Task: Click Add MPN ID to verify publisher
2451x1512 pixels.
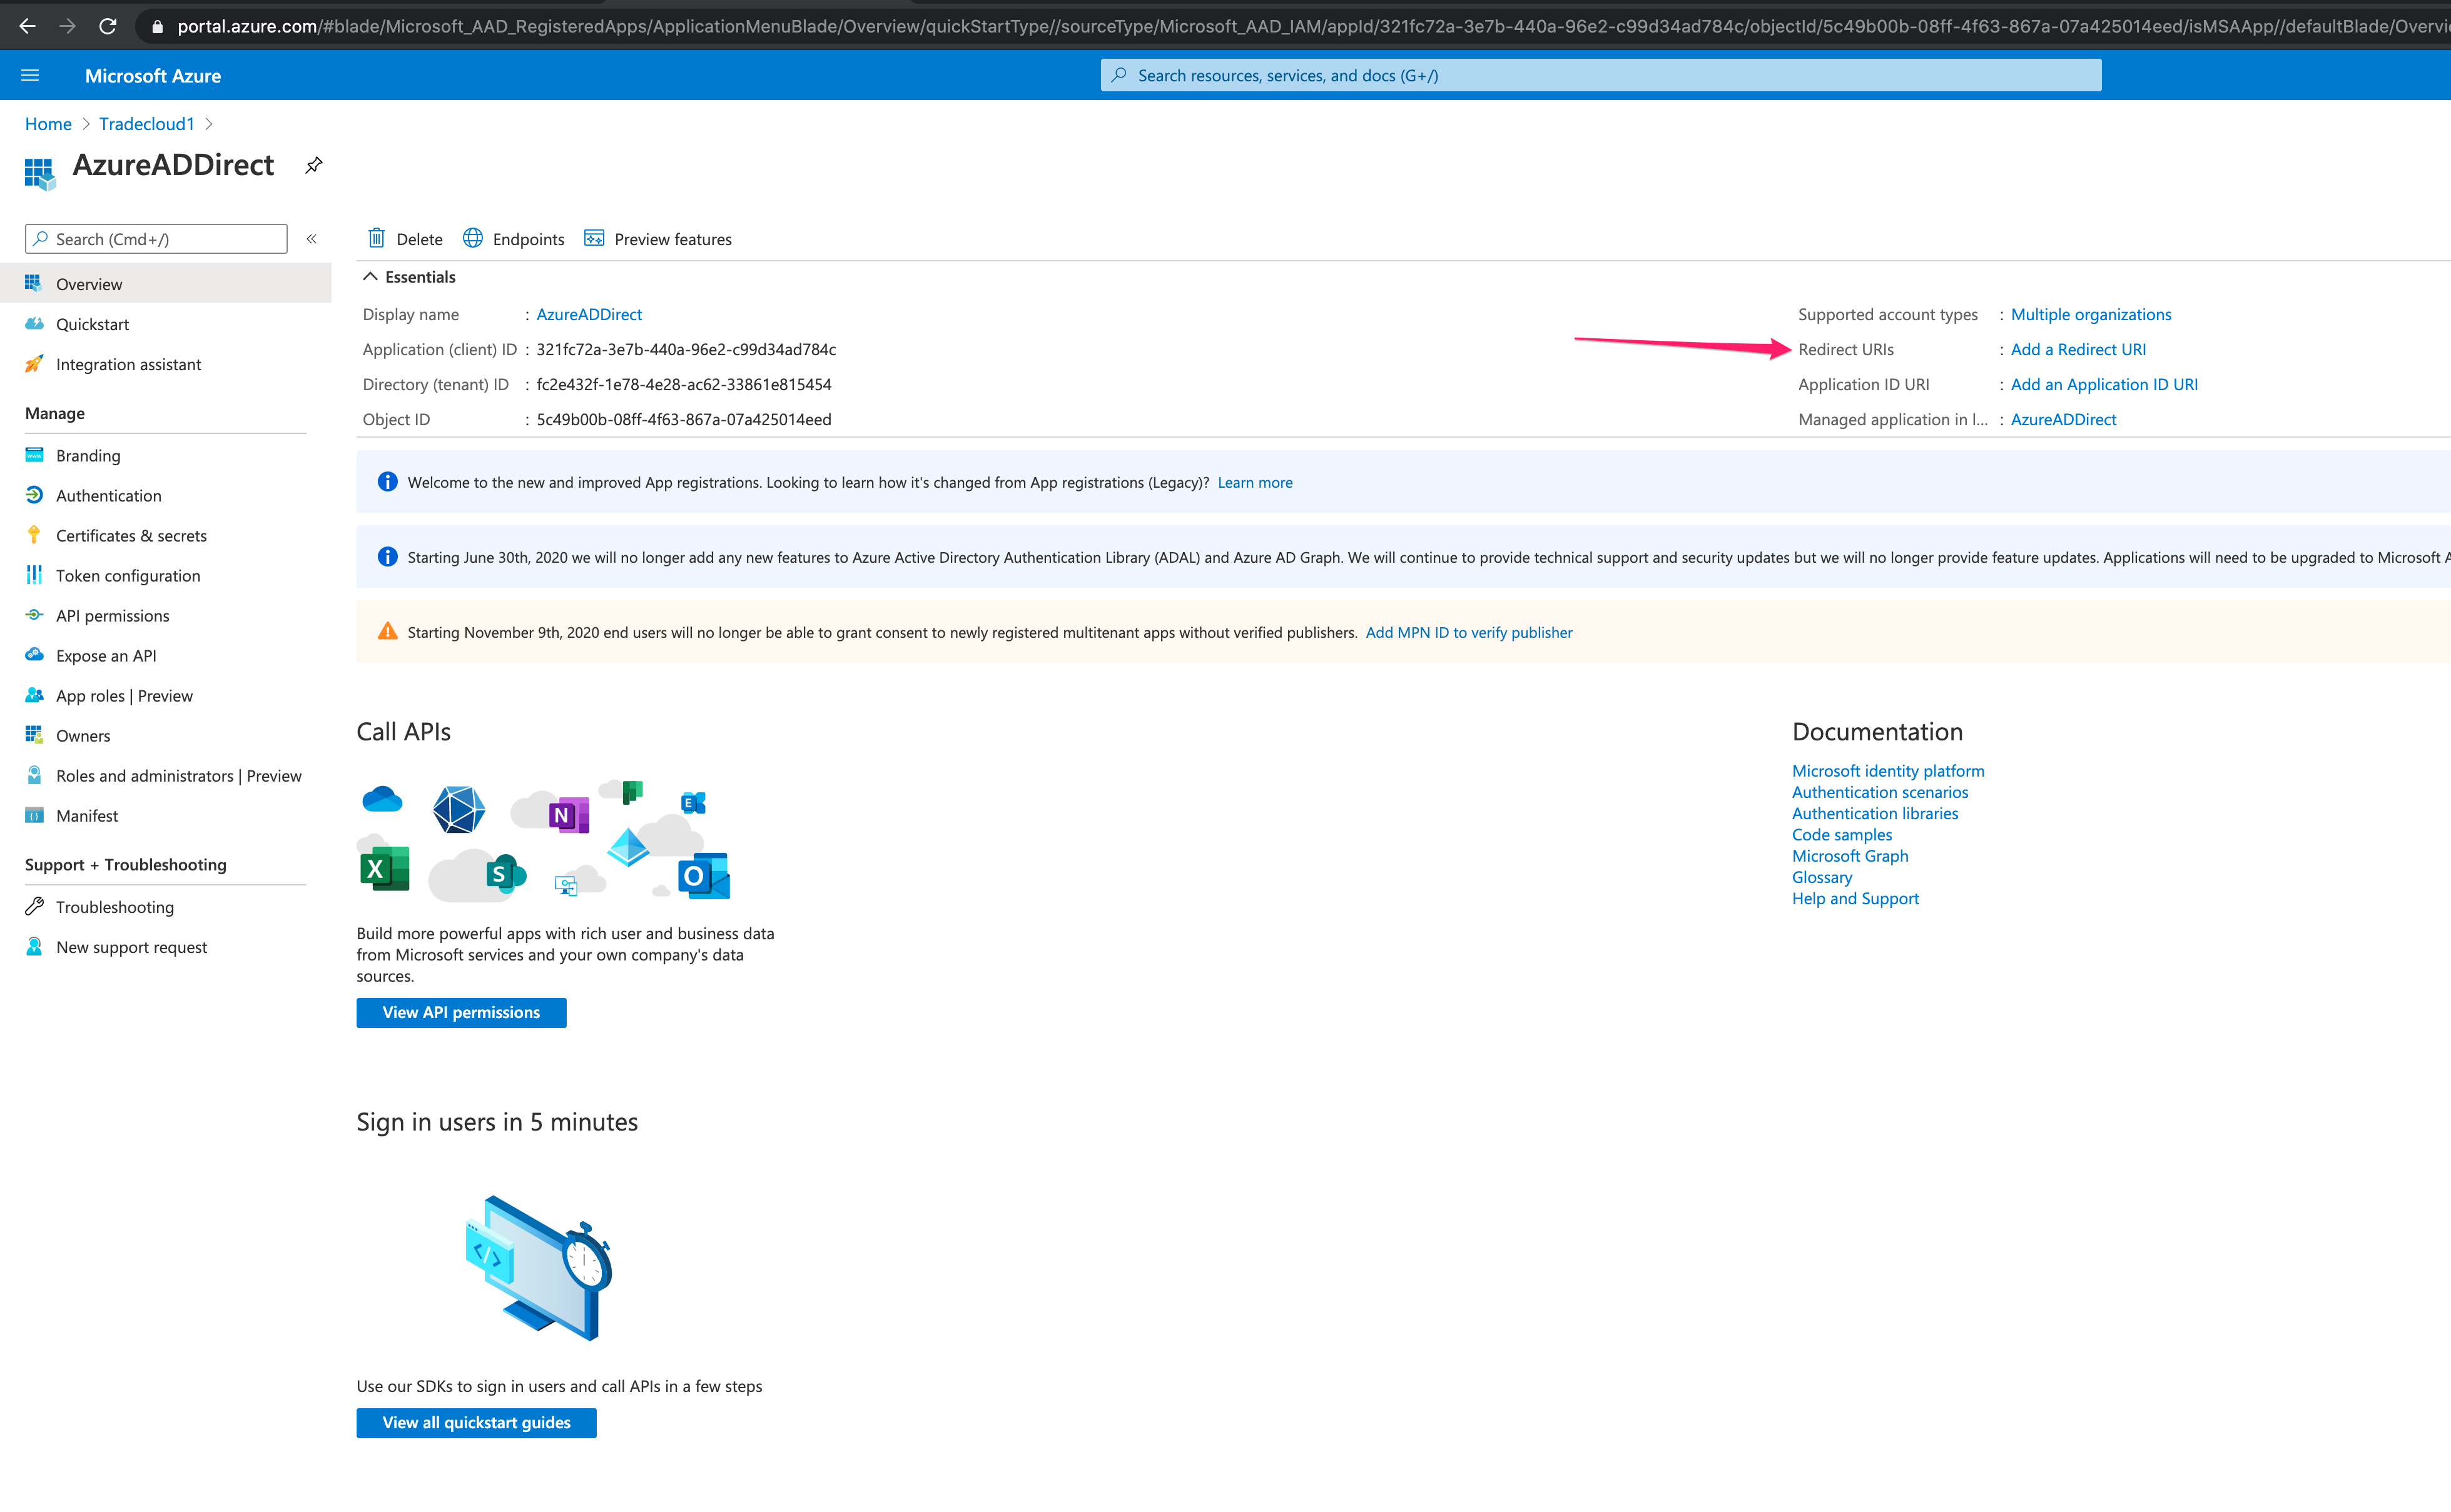Action: point(1469,632)
